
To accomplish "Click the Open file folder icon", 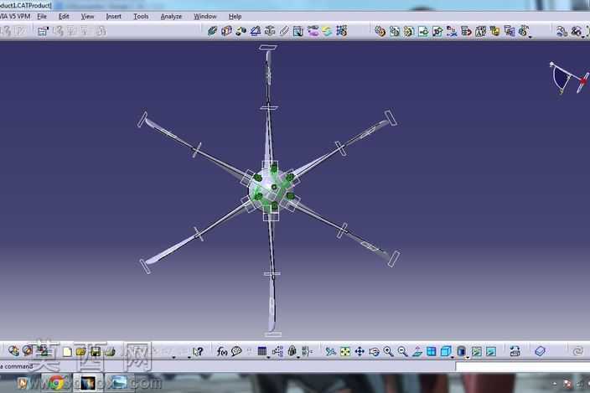I will click(x=81, y=352).
